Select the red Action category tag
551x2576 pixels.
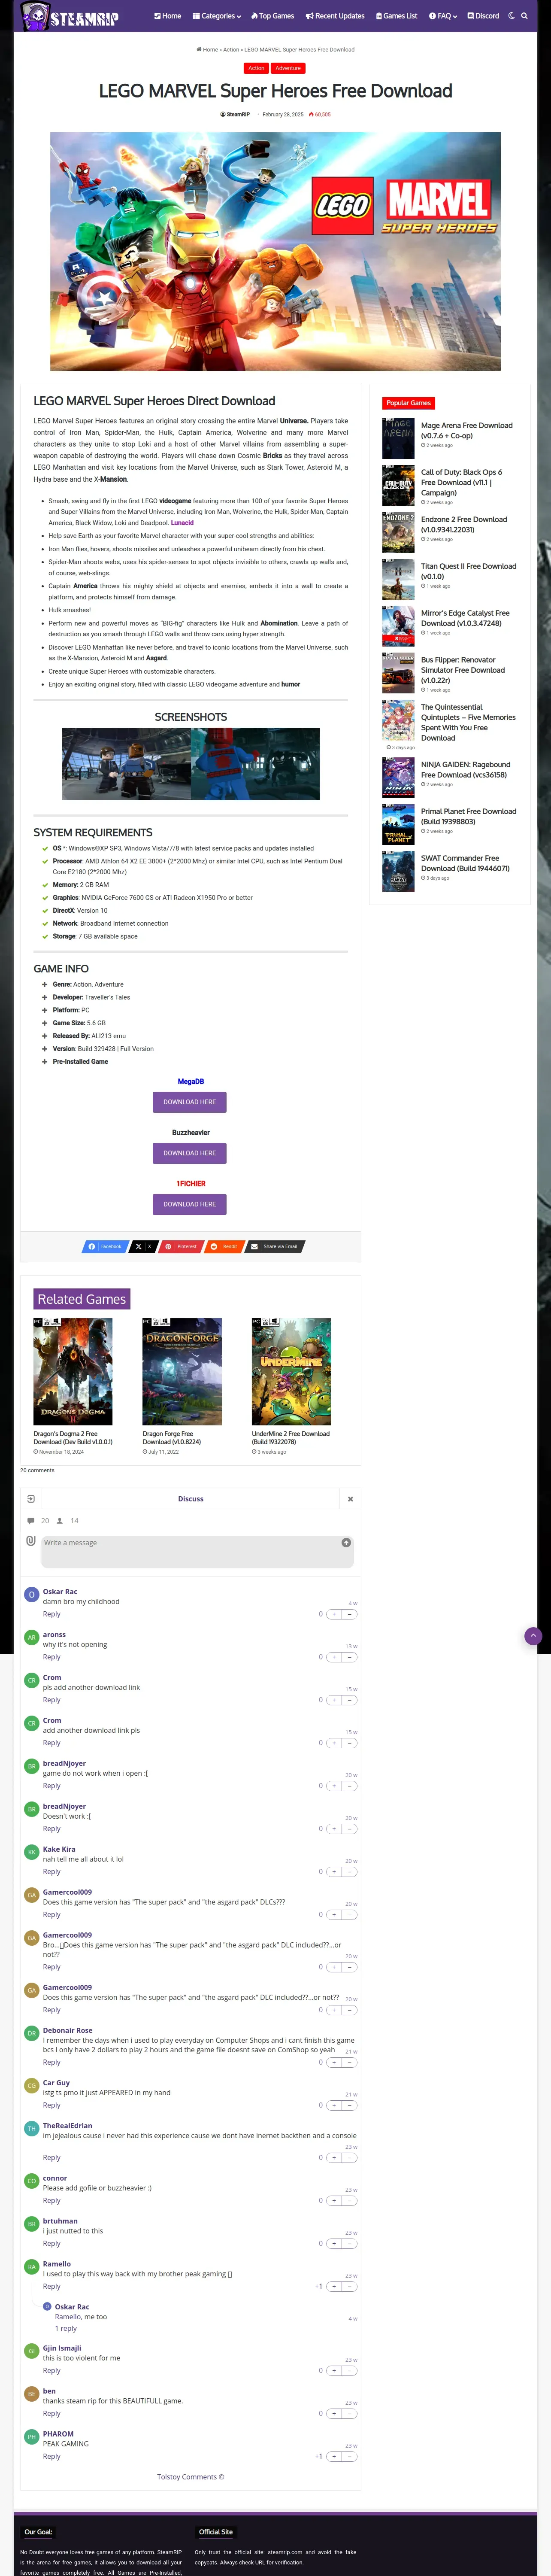click(x=256, y=68)
